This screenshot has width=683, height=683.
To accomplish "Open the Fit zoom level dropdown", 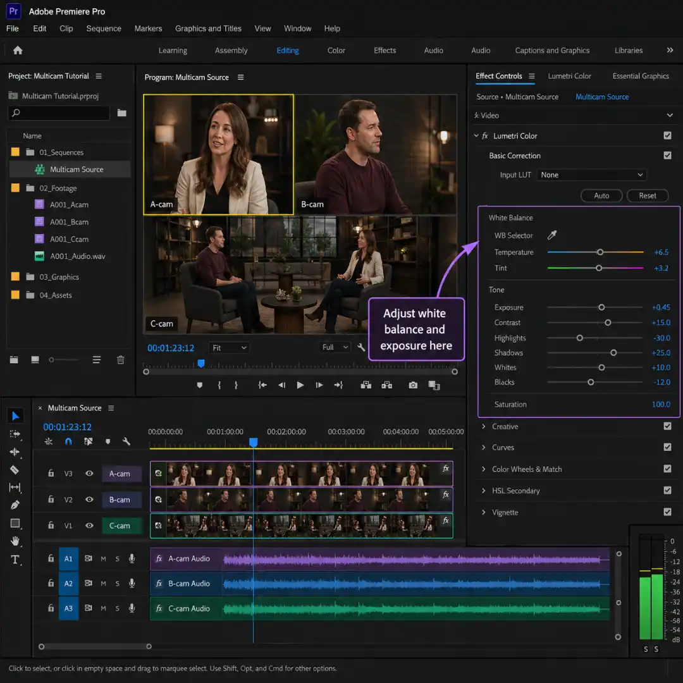I will pos(229,348).
